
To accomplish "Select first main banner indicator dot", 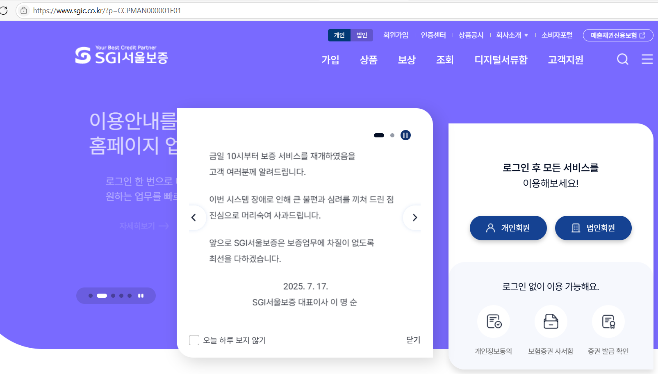I will point(91,296).
